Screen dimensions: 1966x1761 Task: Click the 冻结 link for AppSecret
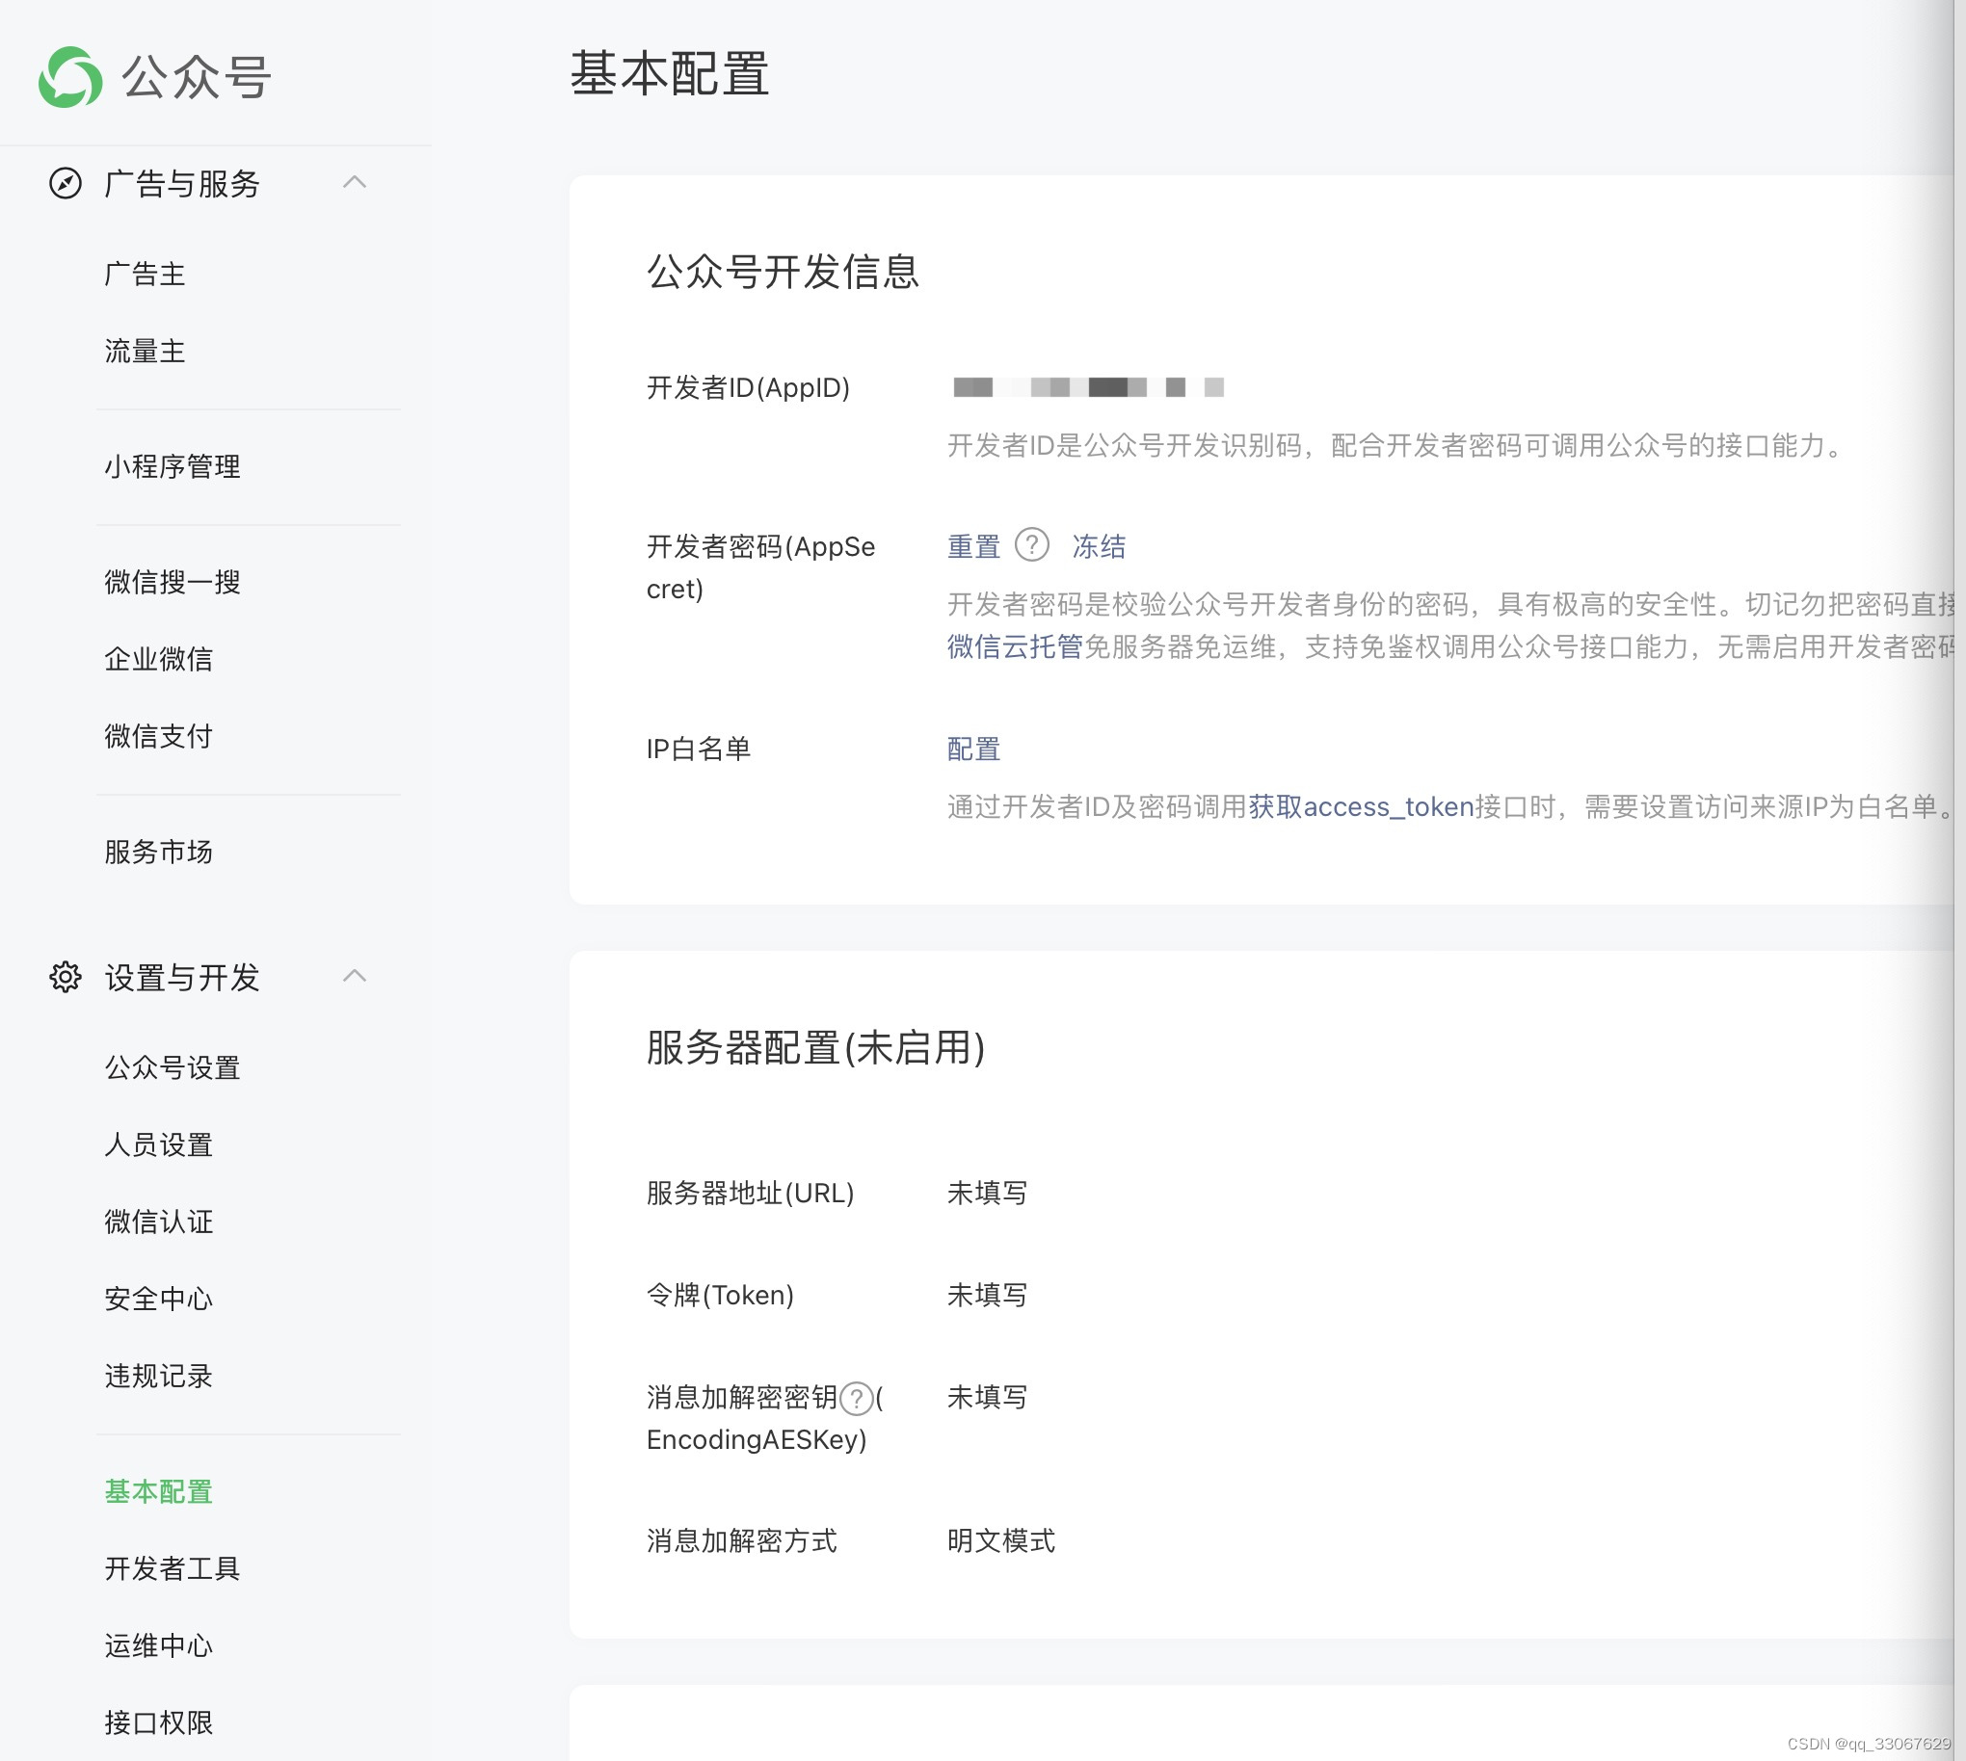(x=1099, y=546)
